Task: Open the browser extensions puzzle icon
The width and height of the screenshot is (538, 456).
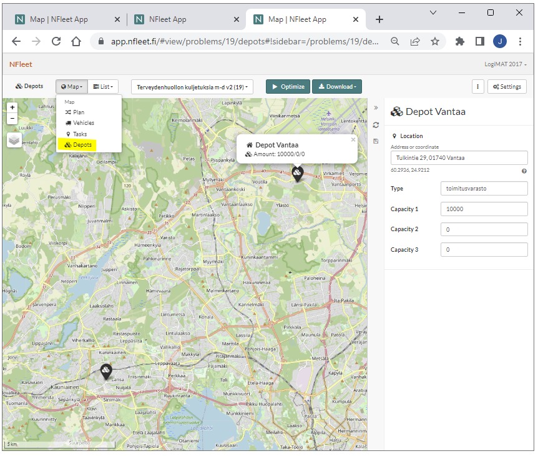Action: click(x=460, y=42)
